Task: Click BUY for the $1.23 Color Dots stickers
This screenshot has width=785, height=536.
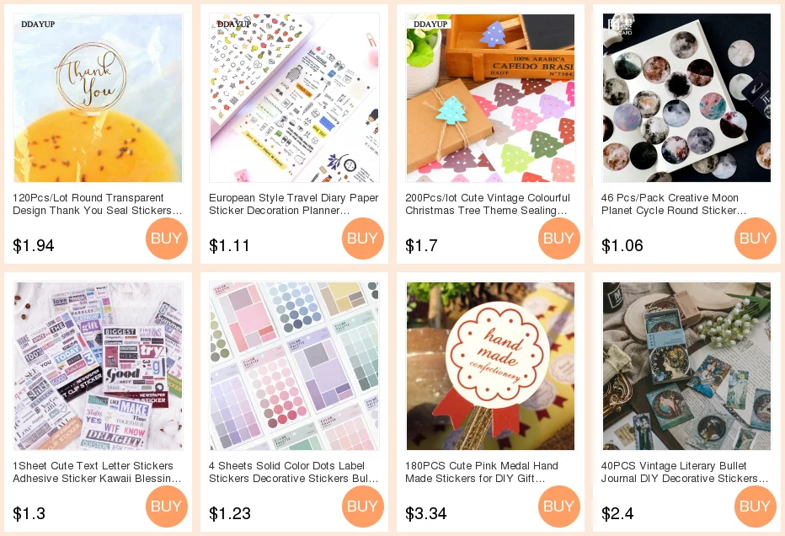Action: (363, 507)
